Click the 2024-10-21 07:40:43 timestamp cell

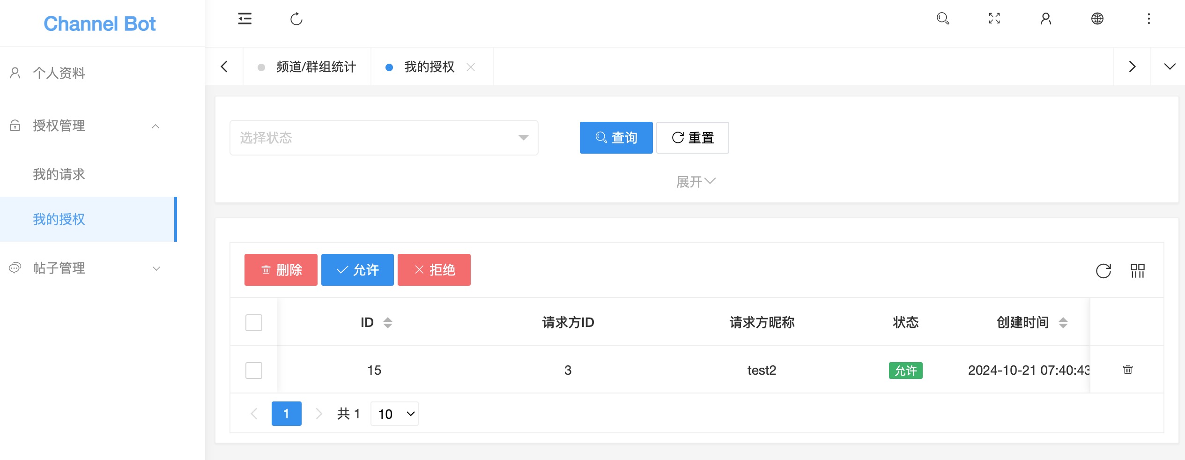1029,370
